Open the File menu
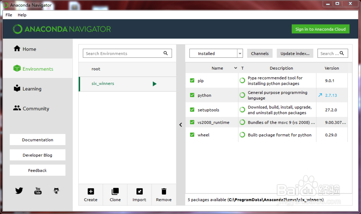The image size is (361, 214). (x=9, y=15)
